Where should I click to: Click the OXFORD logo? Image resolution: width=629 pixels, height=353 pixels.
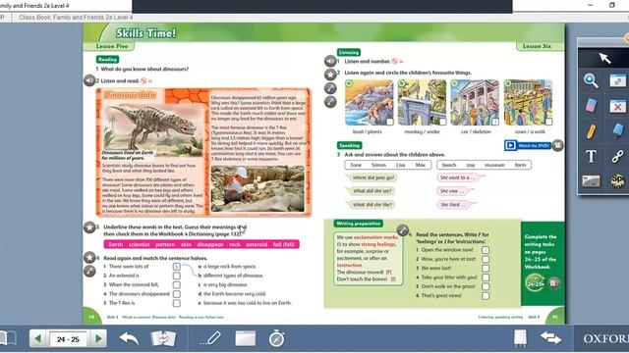[605, 338]
